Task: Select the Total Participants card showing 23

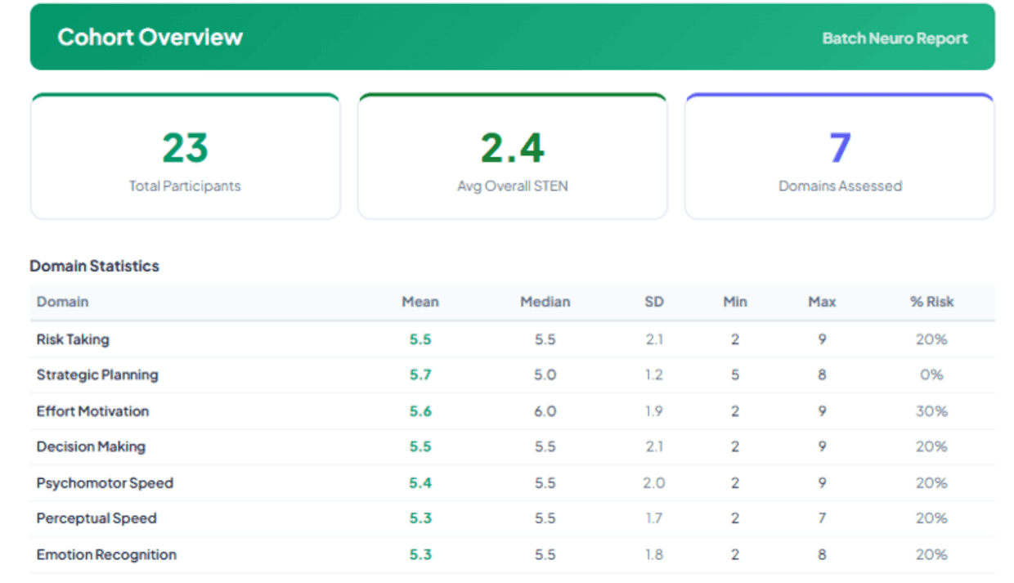Action: (185, 156)
